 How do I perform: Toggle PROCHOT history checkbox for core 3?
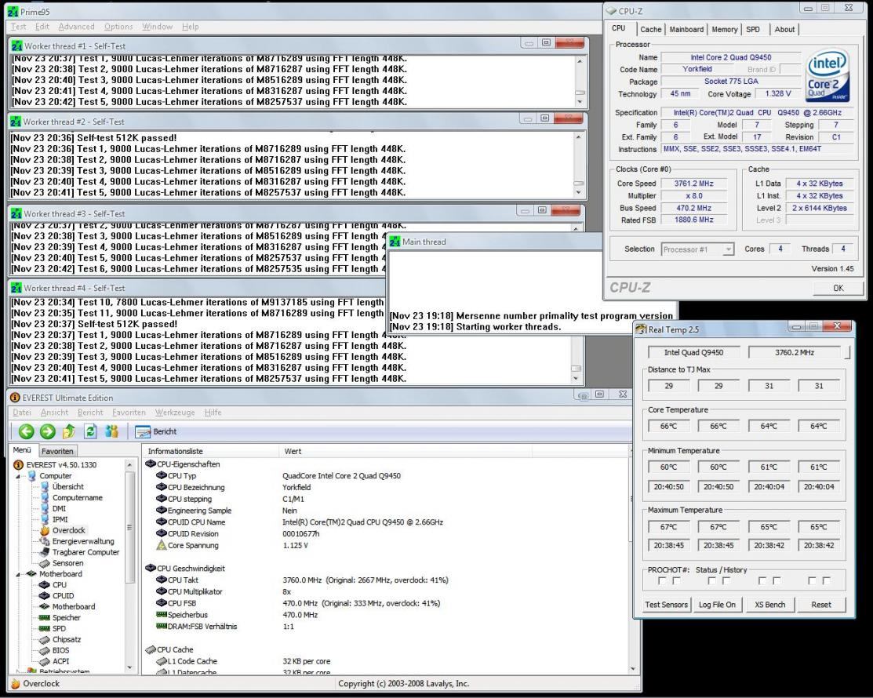(826, 581)
